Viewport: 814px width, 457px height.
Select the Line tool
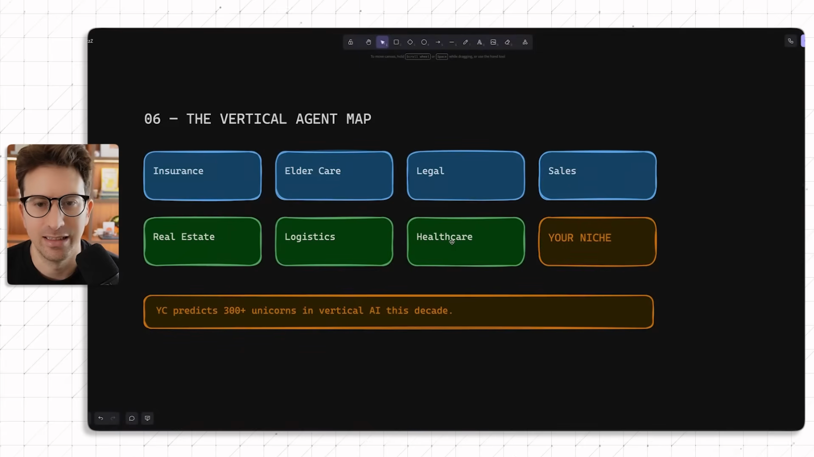(x=451, y=42)
